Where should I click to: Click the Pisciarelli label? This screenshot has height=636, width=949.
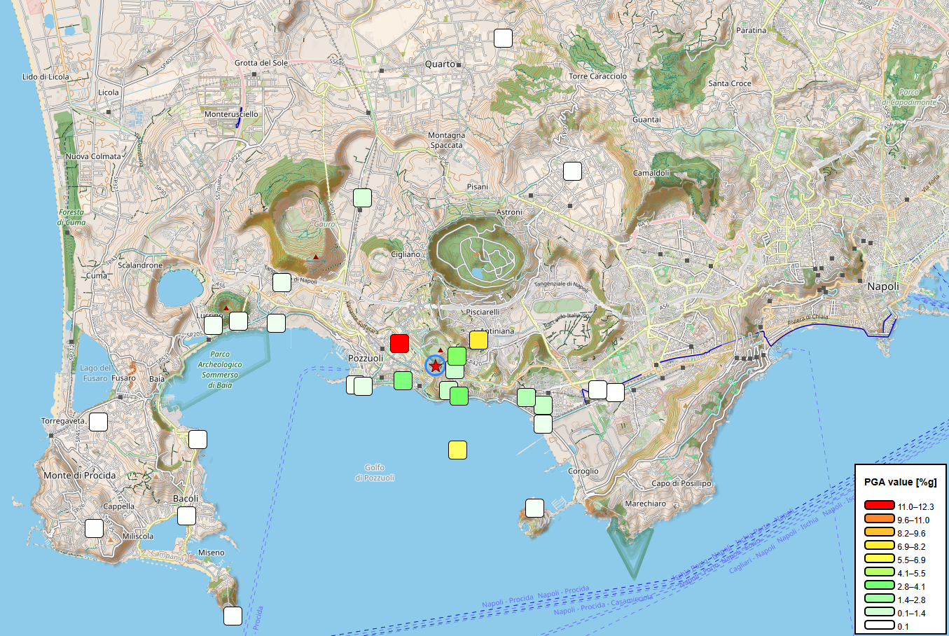coord(483,312)
